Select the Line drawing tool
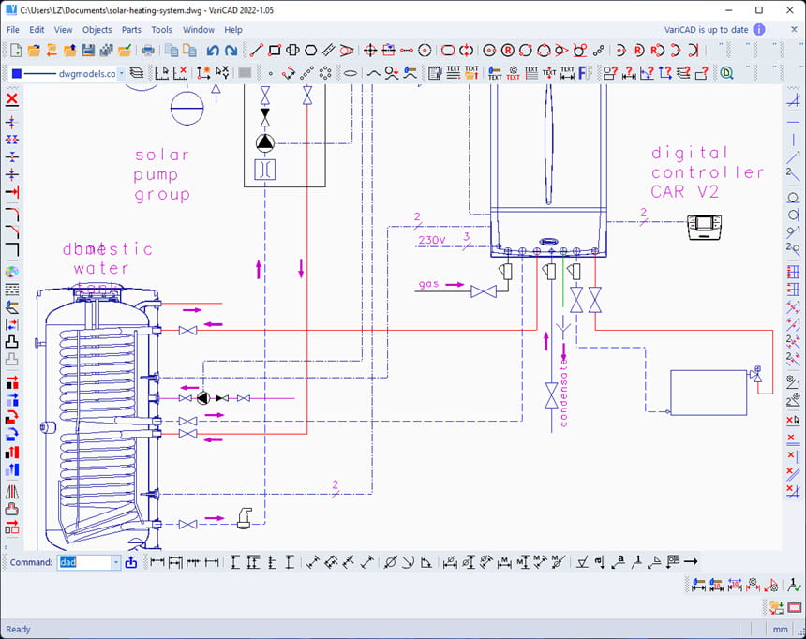Viewport: 806px width, 639px height. click(x=257, y=50)
